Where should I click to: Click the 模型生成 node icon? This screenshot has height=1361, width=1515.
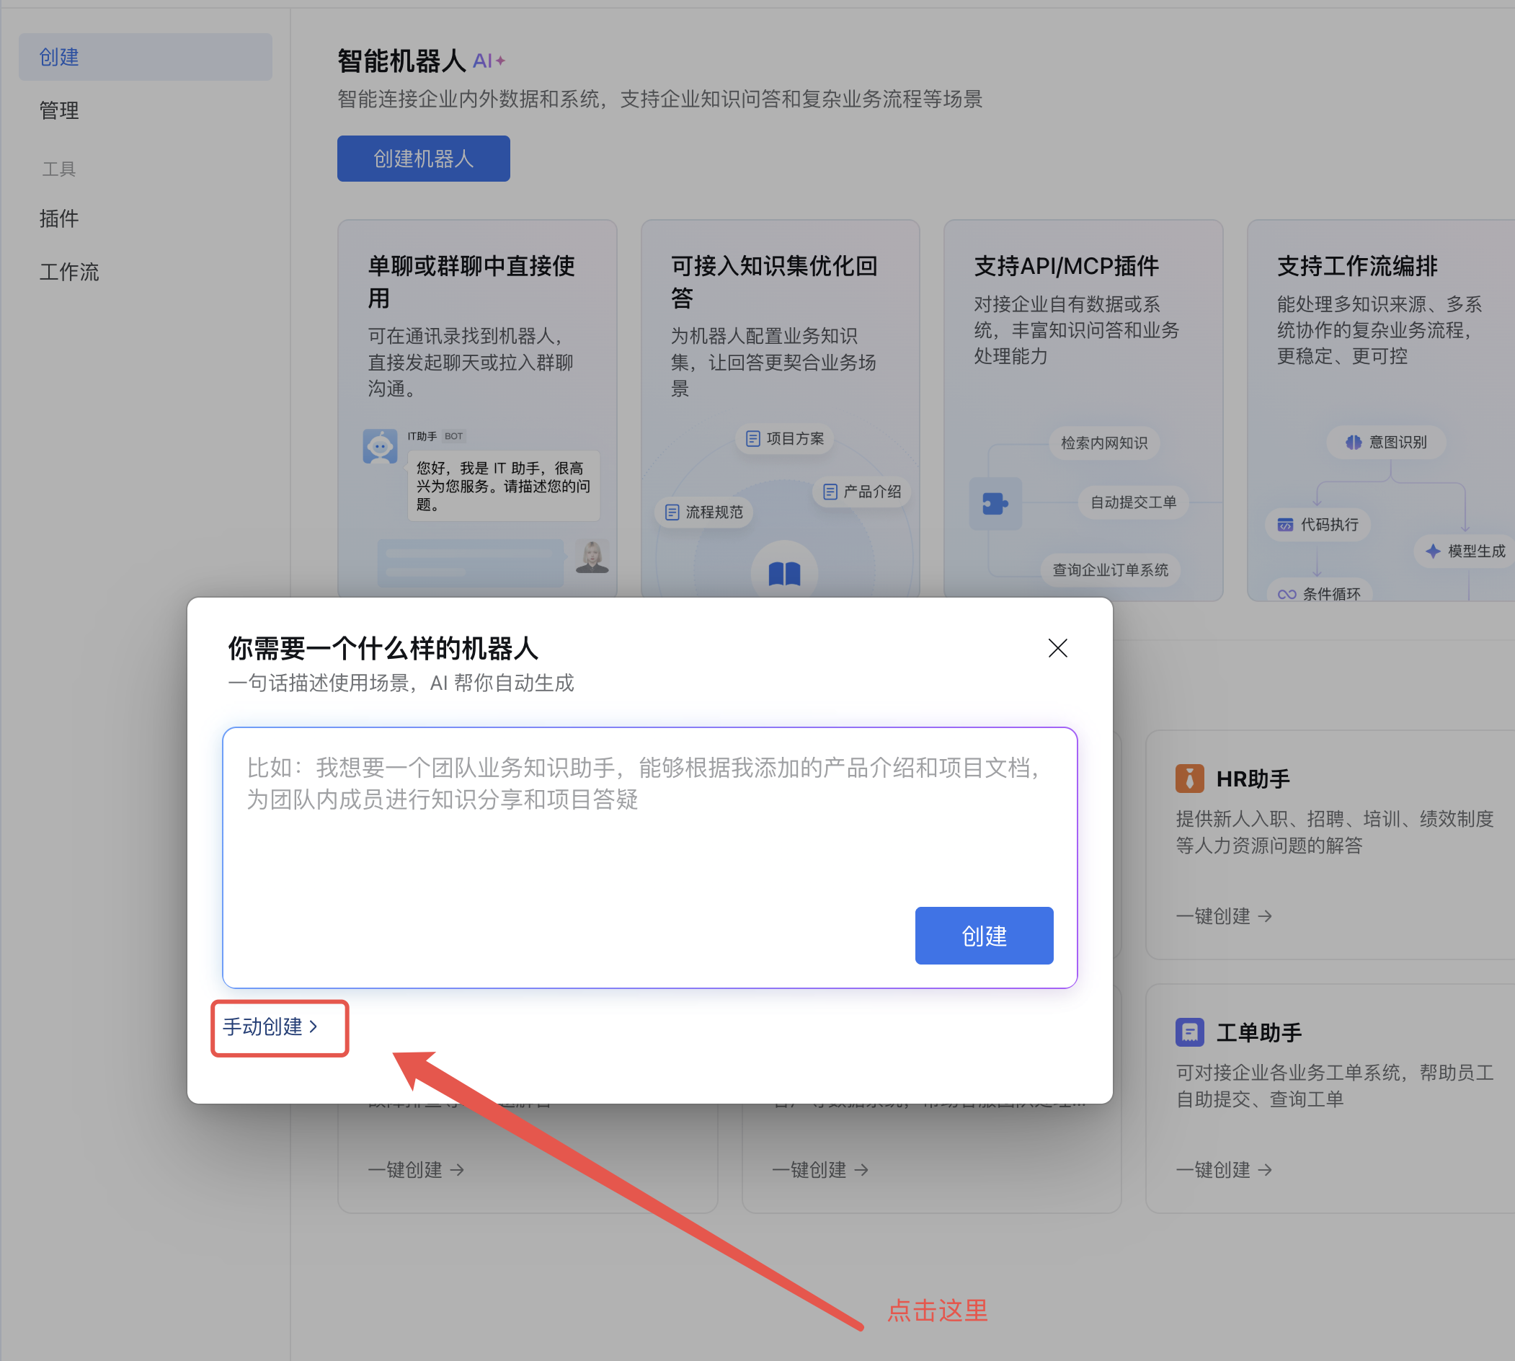(x=1434, y=551)
